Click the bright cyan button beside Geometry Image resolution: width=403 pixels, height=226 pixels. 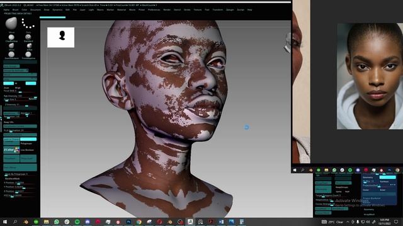click(x=388, y=177)
